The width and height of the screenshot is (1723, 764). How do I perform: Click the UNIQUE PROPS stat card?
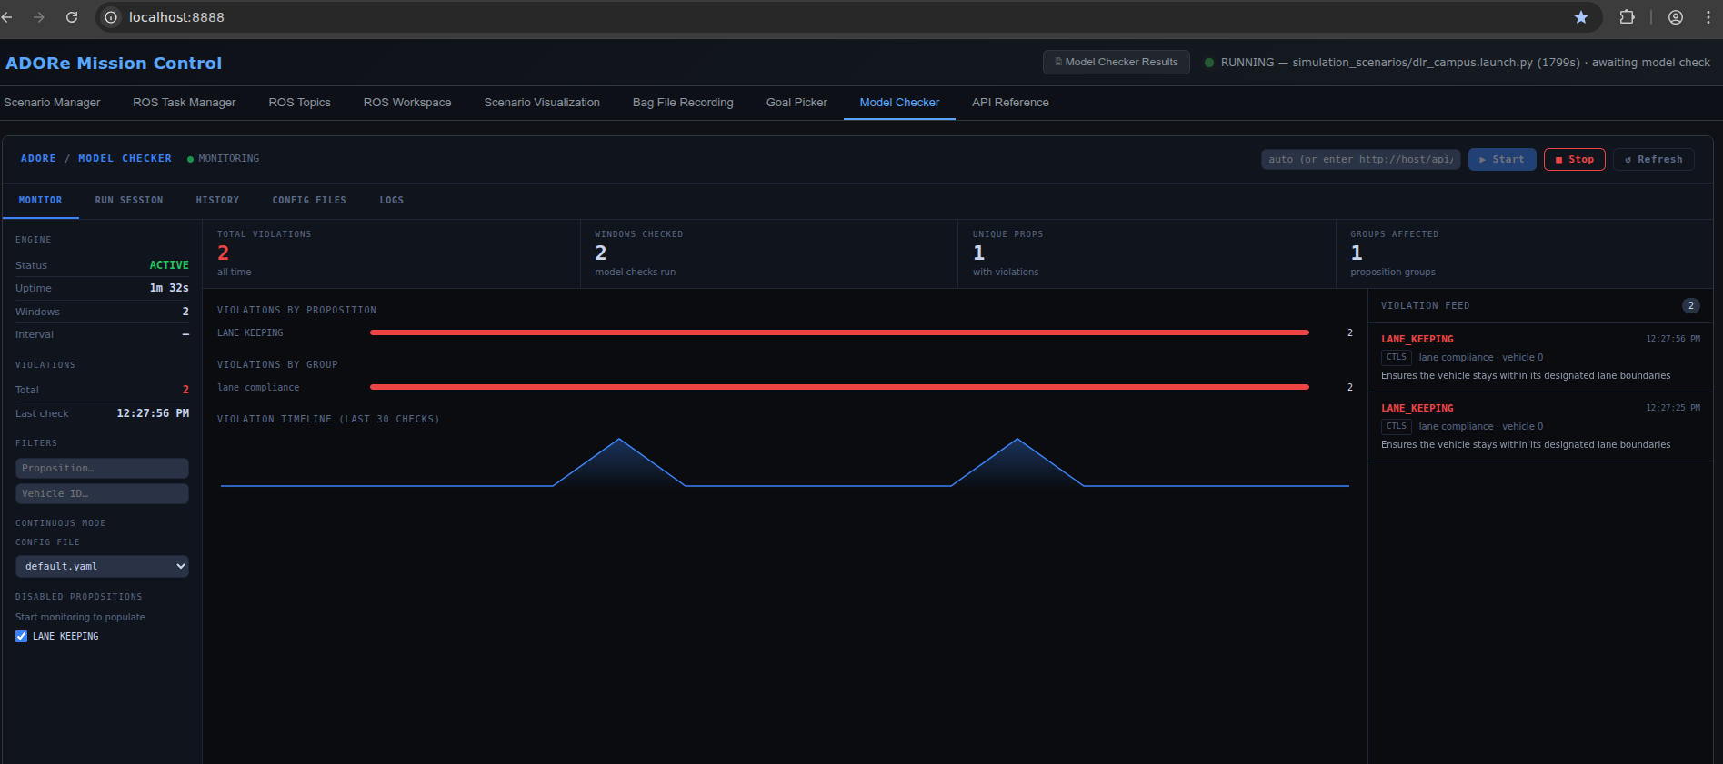click(x=1147, y=253)
